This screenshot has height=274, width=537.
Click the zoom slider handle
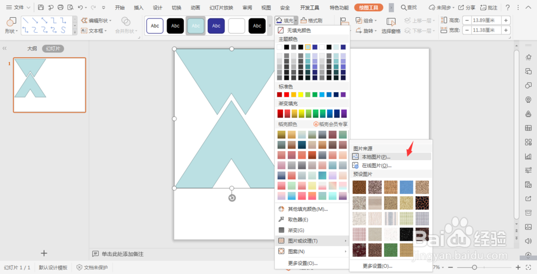tap(474, 267)
